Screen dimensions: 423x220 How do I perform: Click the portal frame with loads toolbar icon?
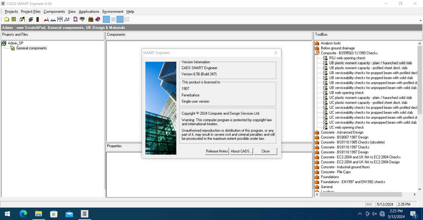pyautogui.click(x=60, y=20)
